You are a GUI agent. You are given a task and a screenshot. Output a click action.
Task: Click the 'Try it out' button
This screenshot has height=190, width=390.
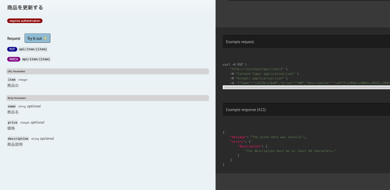[37, 38]
